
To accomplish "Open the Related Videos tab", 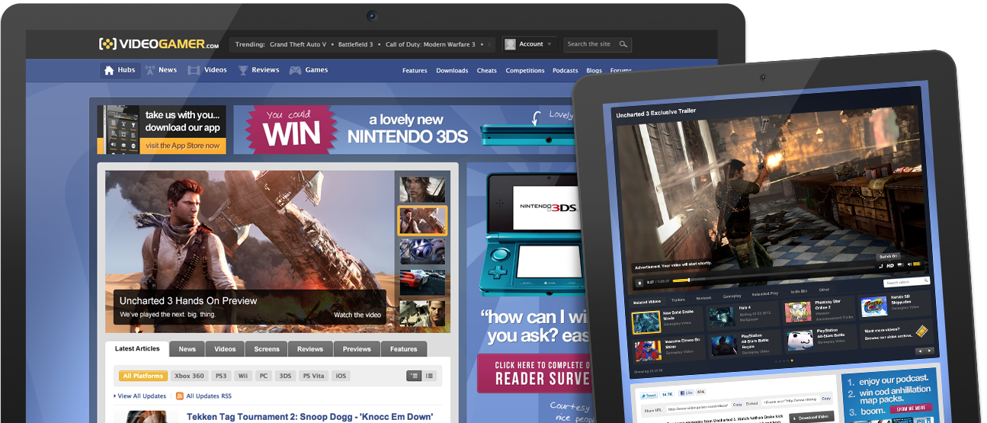I will tap(647, 302).
